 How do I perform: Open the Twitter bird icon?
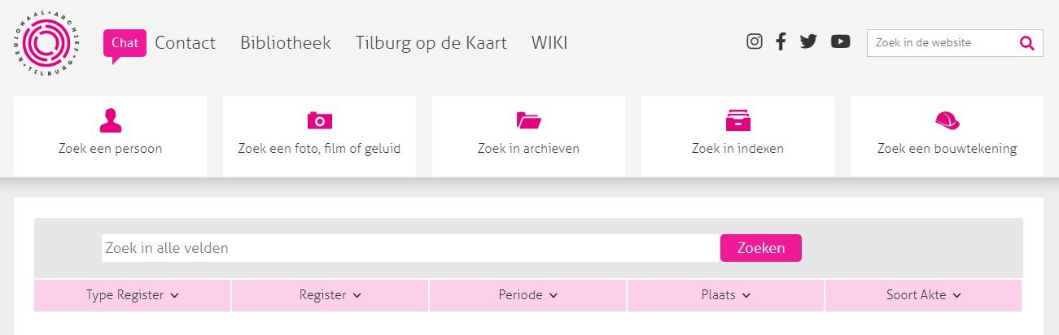click(808, 41)
